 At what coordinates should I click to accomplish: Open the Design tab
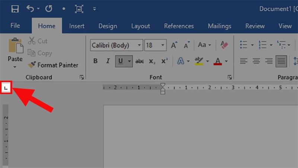(108, 26)
